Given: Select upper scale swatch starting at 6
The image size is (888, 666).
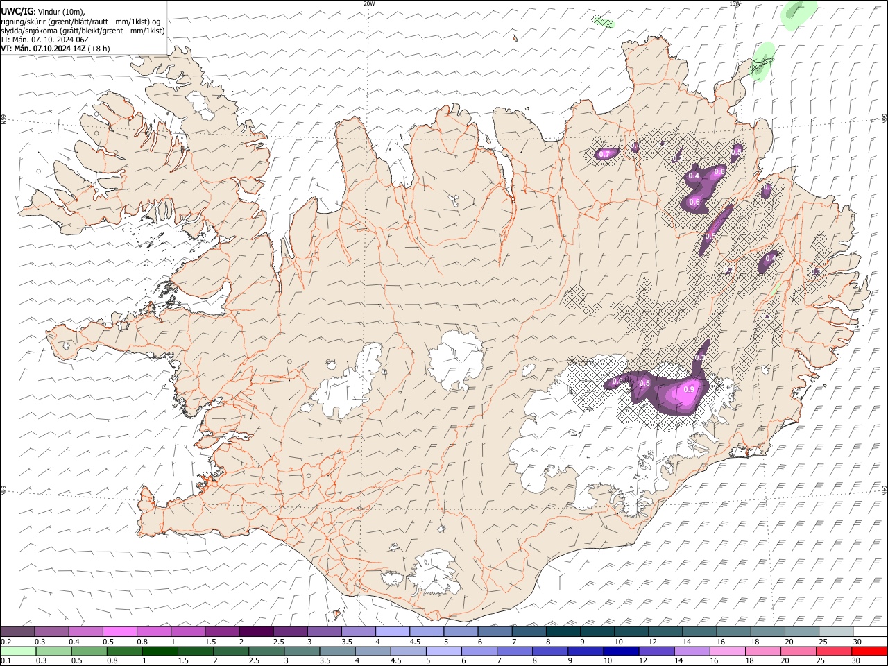Looking at the screenshot, I should click(495, 631).
